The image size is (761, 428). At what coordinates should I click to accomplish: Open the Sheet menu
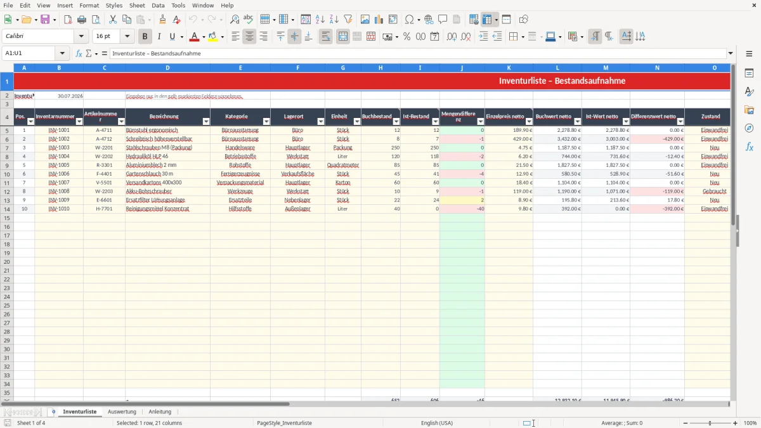(137, 5)
